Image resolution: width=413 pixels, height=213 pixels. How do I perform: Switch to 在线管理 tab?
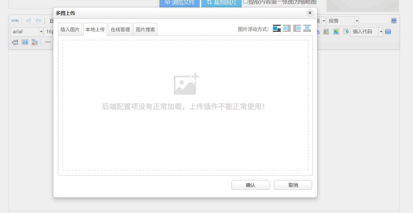pos(120,29)
